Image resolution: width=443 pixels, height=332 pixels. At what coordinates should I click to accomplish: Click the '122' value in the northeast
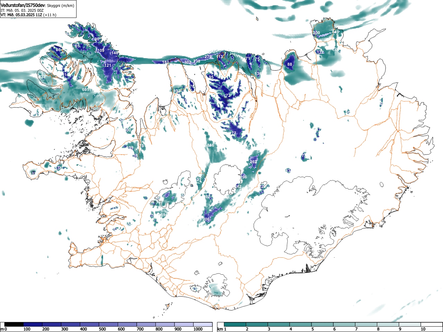[x=320, y=52]
